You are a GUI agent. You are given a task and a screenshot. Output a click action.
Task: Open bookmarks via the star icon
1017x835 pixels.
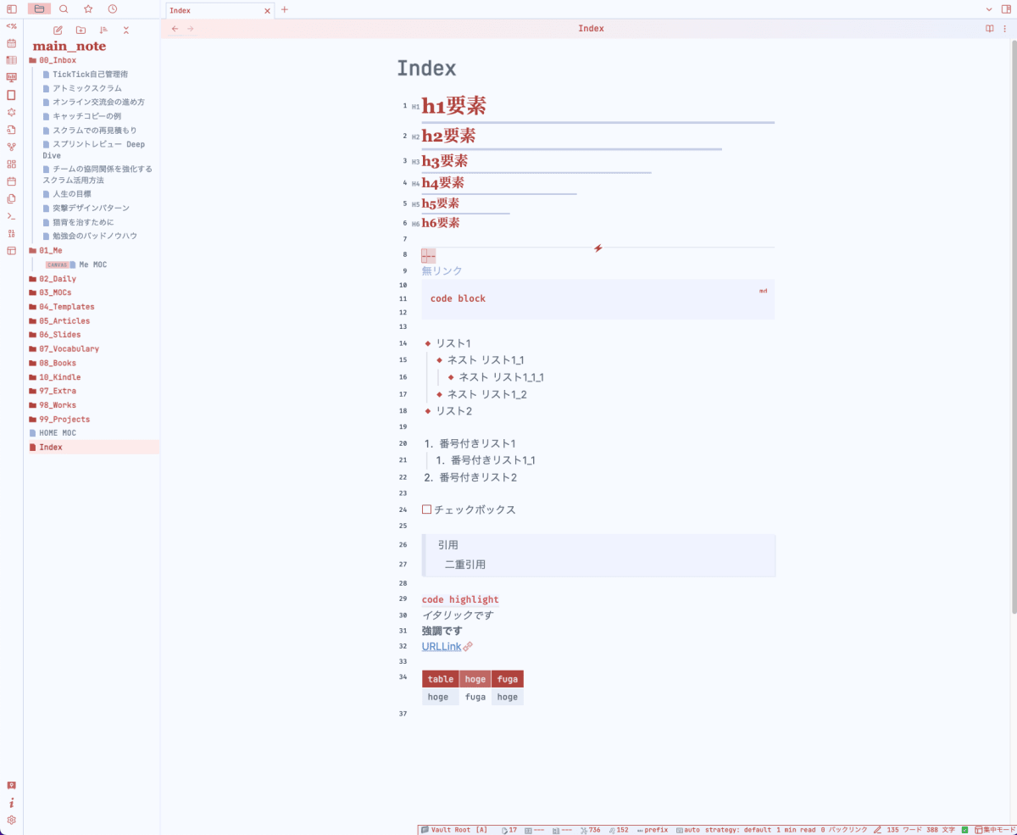point(87,9)
